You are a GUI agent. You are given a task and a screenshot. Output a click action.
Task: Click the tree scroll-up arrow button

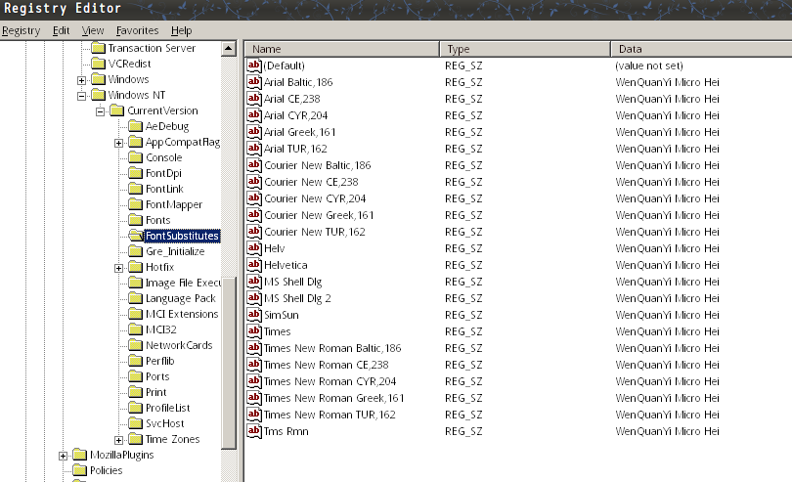228,49
